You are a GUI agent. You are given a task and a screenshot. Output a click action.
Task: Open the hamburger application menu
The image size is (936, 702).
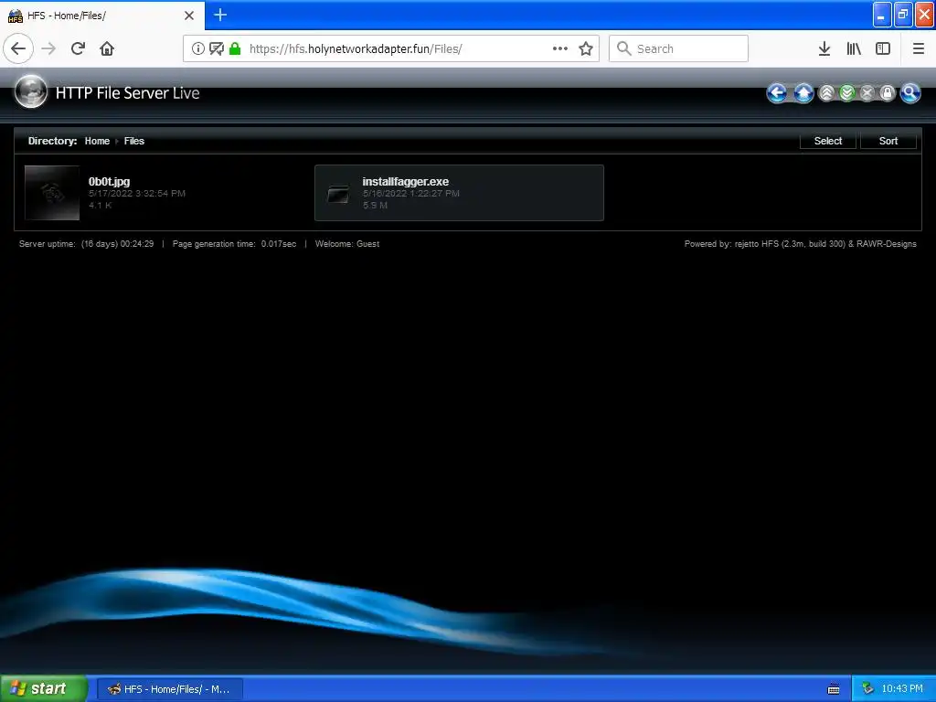click(x=919, y=48)
